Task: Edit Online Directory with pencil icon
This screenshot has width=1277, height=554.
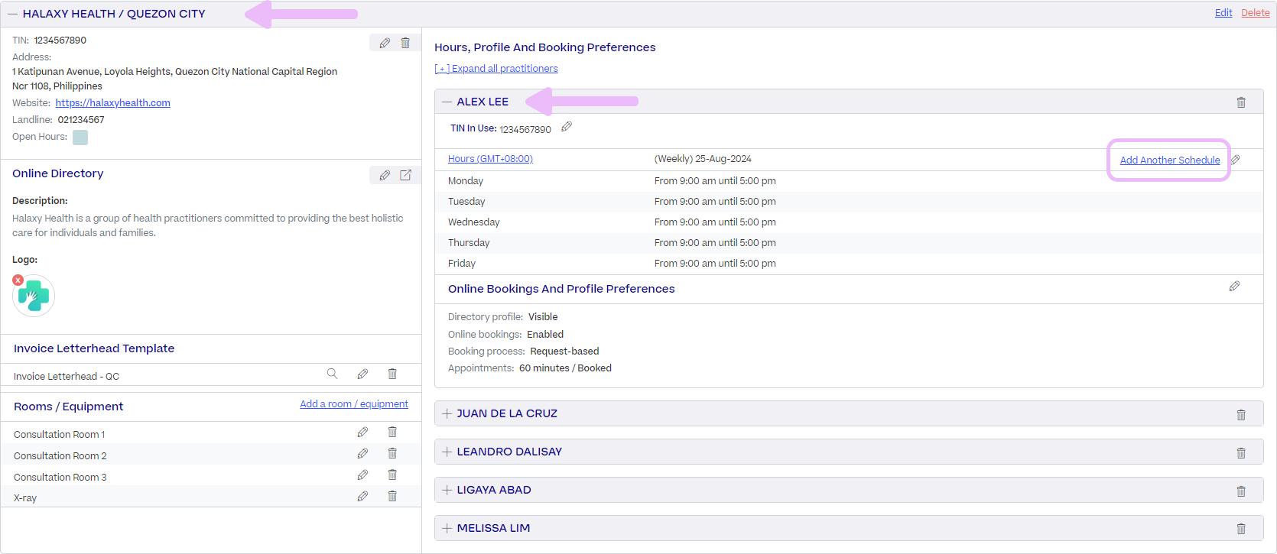Action: 385,175
